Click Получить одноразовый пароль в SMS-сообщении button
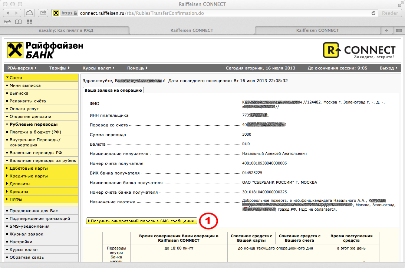 coord(142,221)
